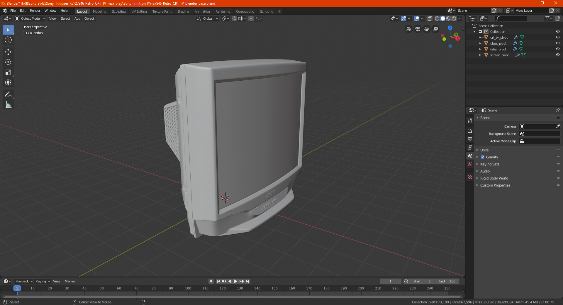Open the Render menu
Image resolution: width=563 pixels, height=305 pixels.
(x=35, y=11)
